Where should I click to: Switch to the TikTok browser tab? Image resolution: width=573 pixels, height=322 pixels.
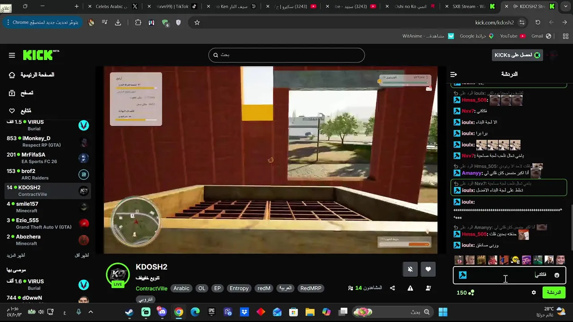(x=172, y=6)
